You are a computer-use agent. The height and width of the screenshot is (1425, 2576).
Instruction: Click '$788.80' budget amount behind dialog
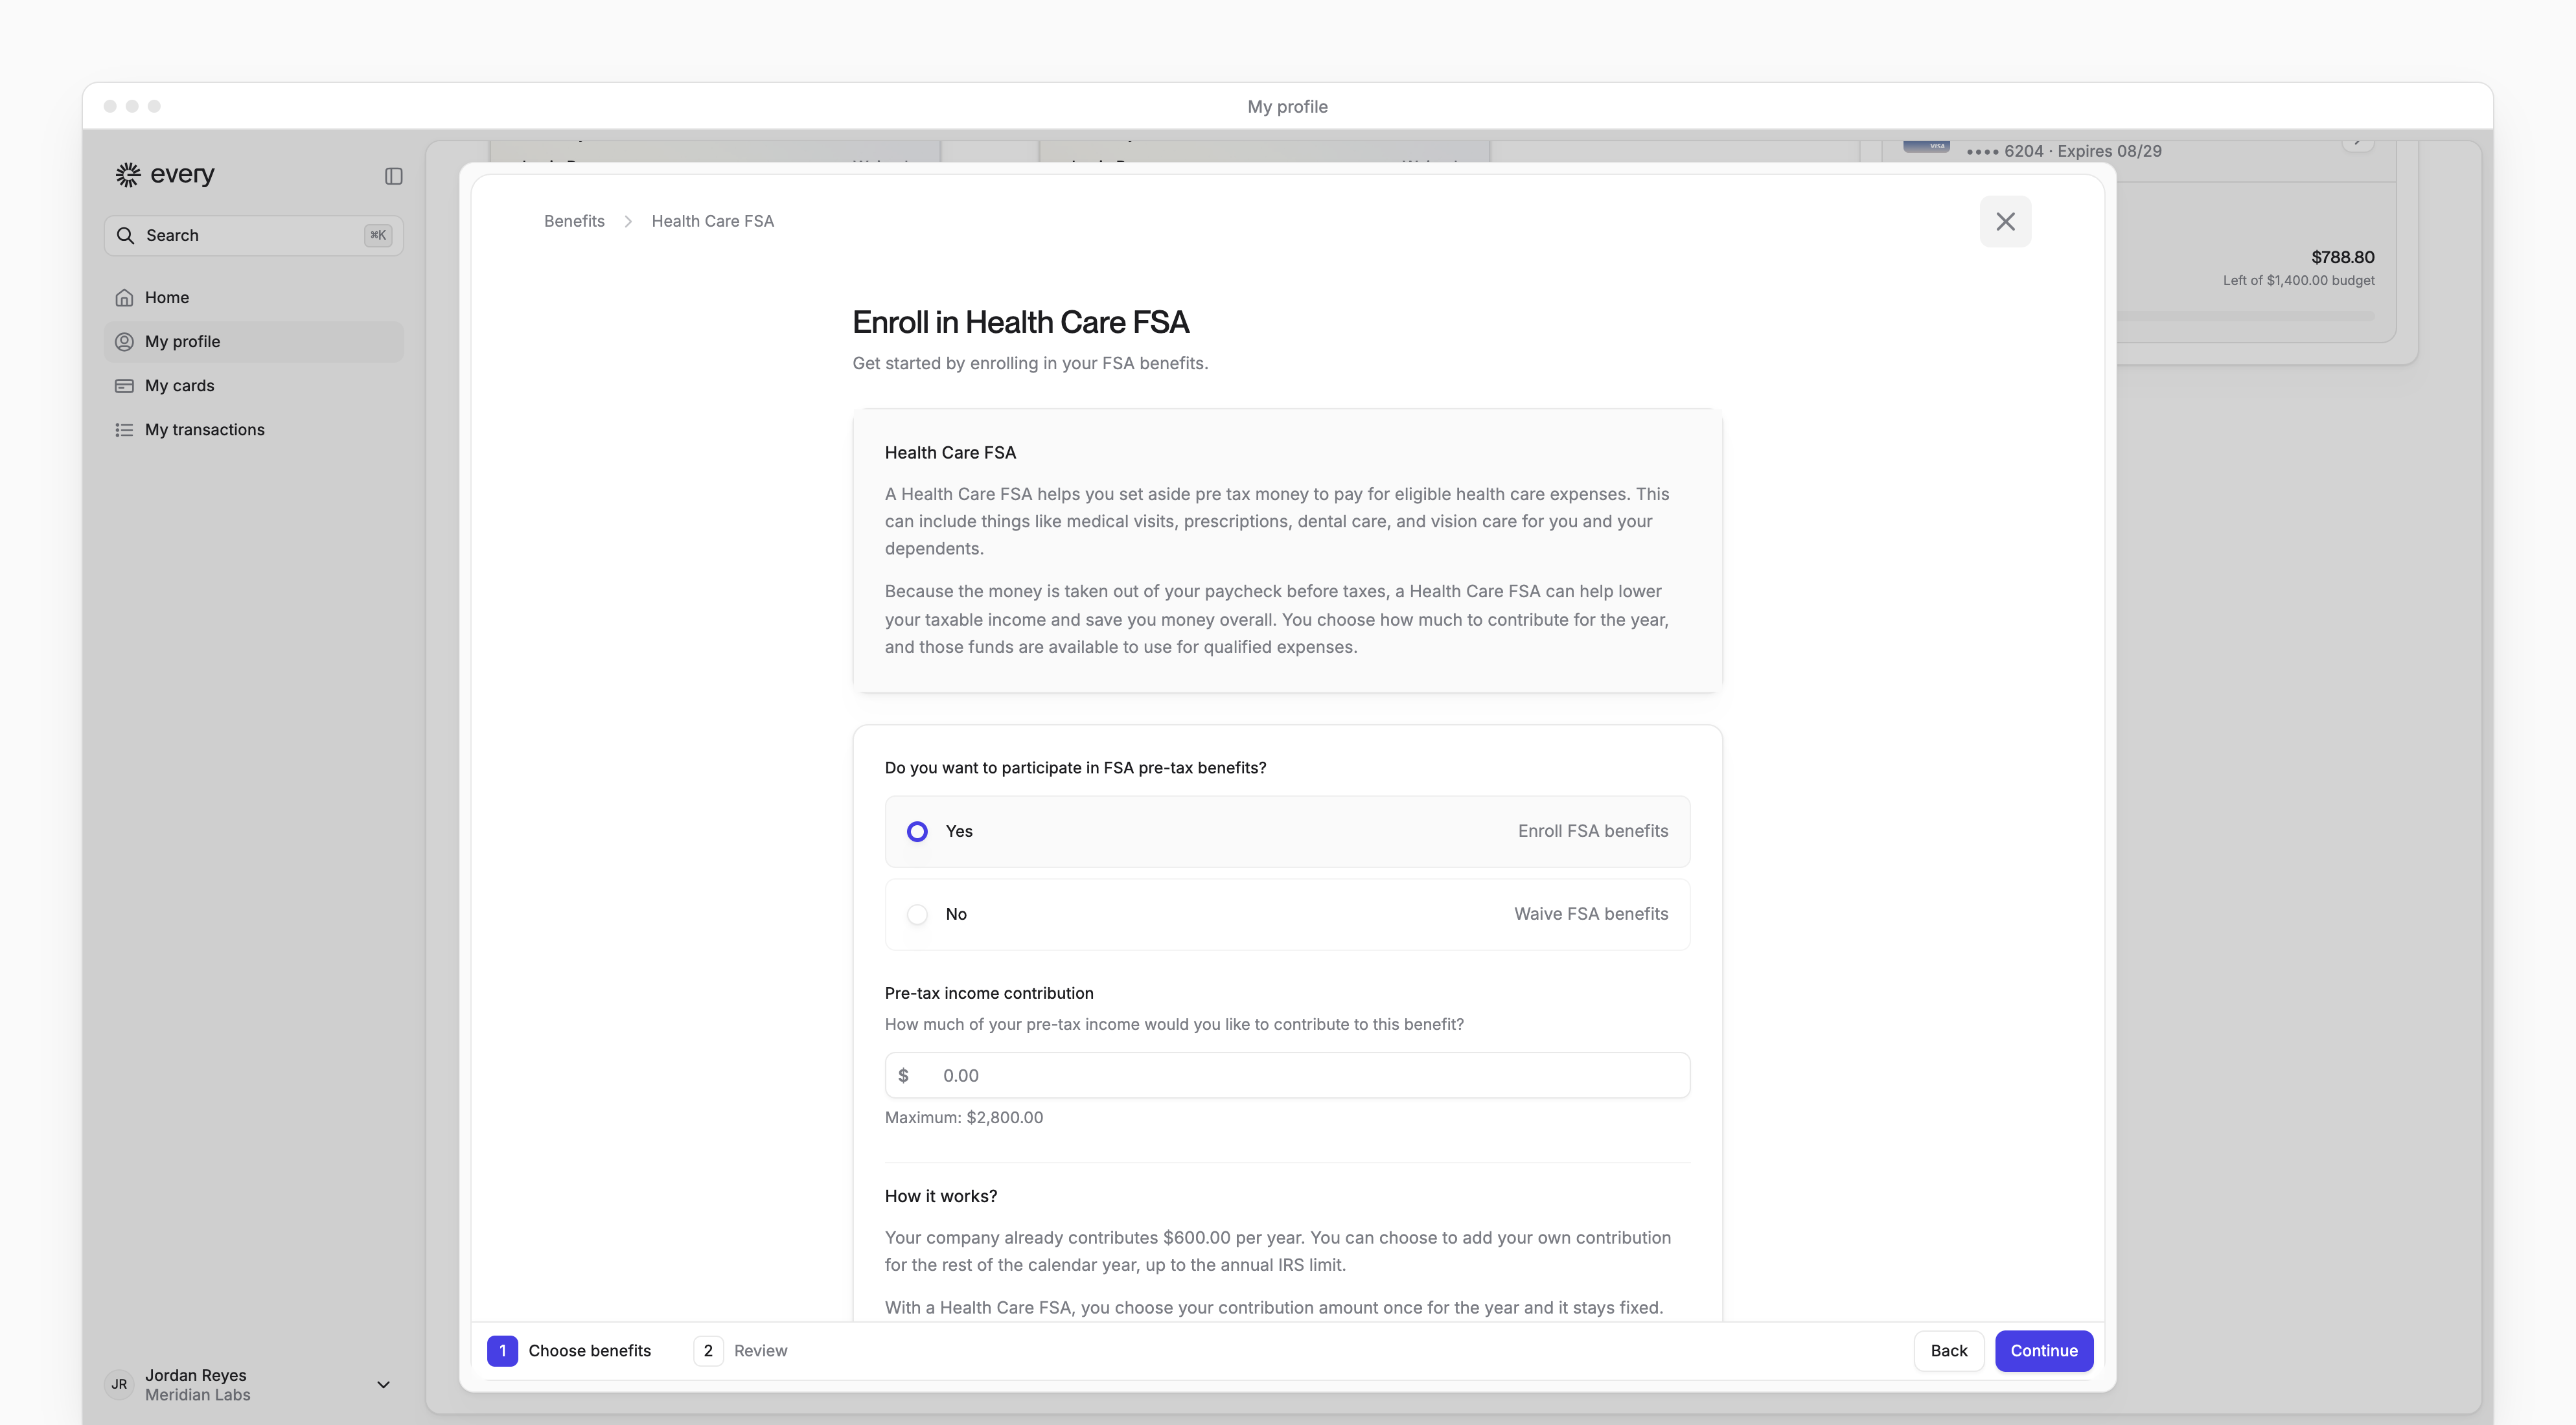point(2342,257)
